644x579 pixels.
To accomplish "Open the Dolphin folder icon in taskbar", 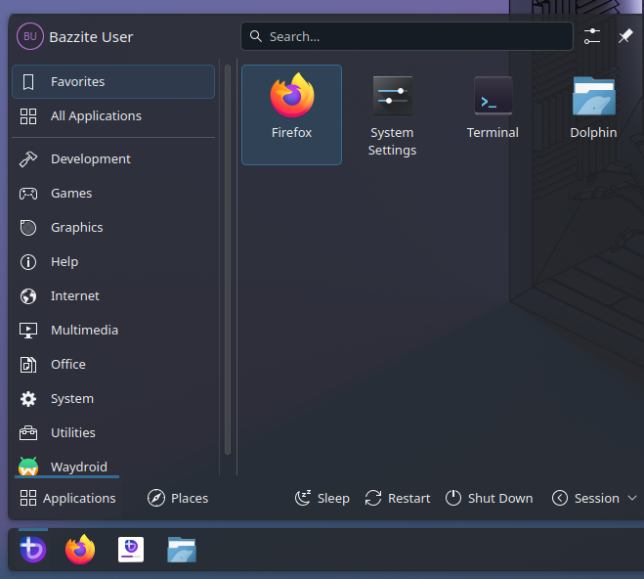I will (x=182, y=550).
